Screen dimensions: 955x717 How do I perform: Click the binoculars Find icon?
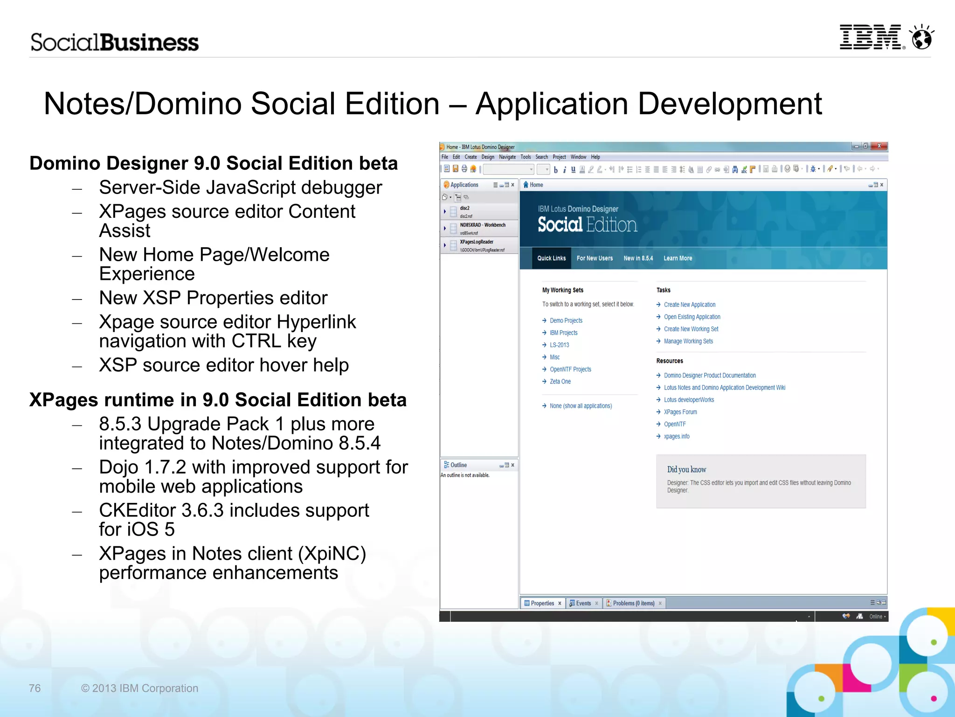[x=735, y=169]
